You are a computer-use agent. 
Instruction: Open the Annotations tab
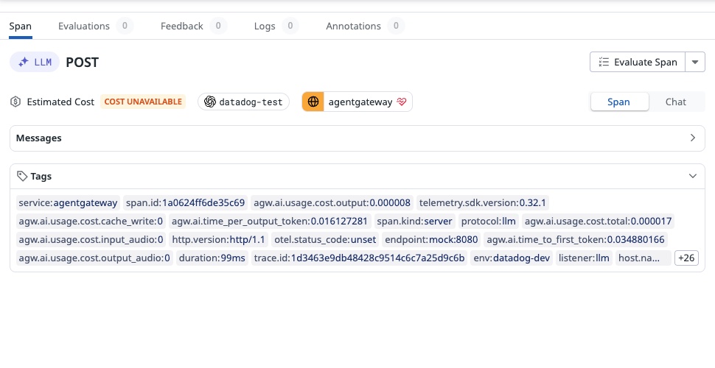pos(366,26)
